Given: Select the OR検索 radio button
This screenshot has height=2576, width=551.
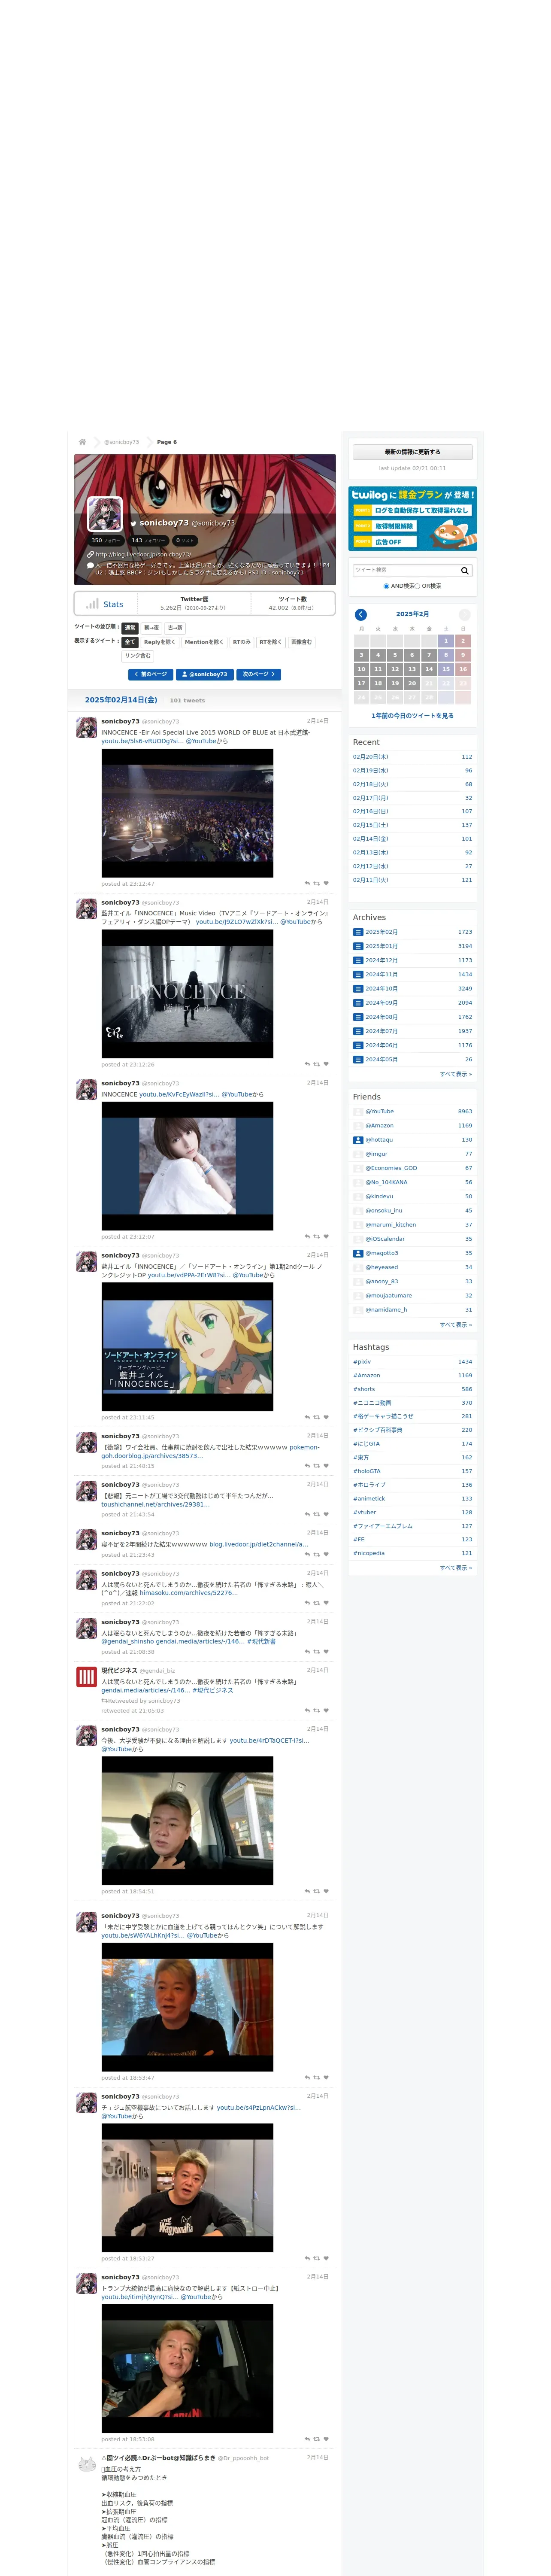Looking at the screenshot, I should pyautogui.click(x=418, y=586).
